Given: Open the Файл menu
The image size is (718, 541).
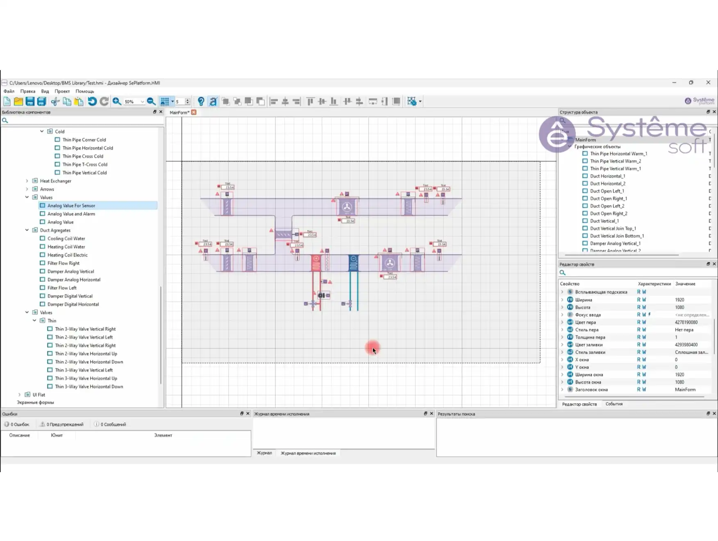Looking at the screenshot, I should coord(9,91).
